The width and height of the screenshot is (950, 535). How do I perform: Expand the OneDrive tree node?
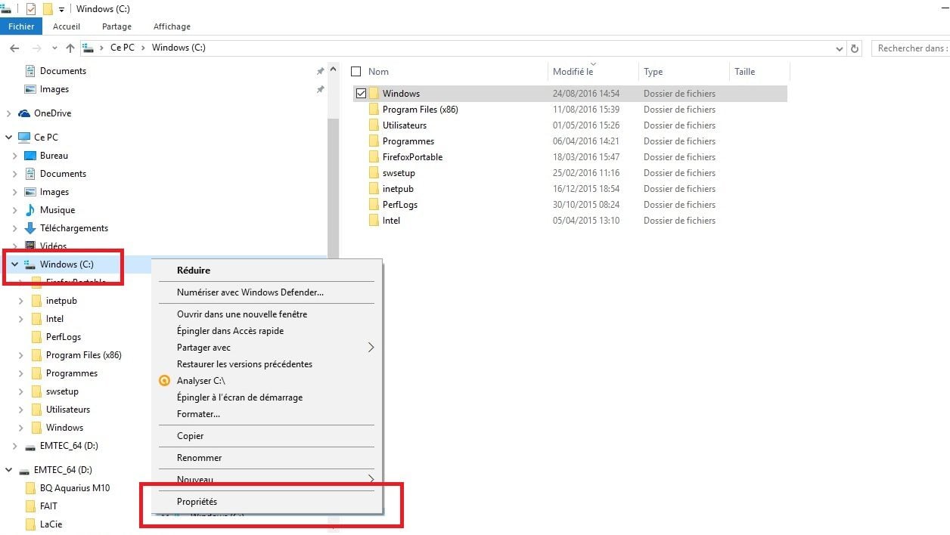[8, 113]
